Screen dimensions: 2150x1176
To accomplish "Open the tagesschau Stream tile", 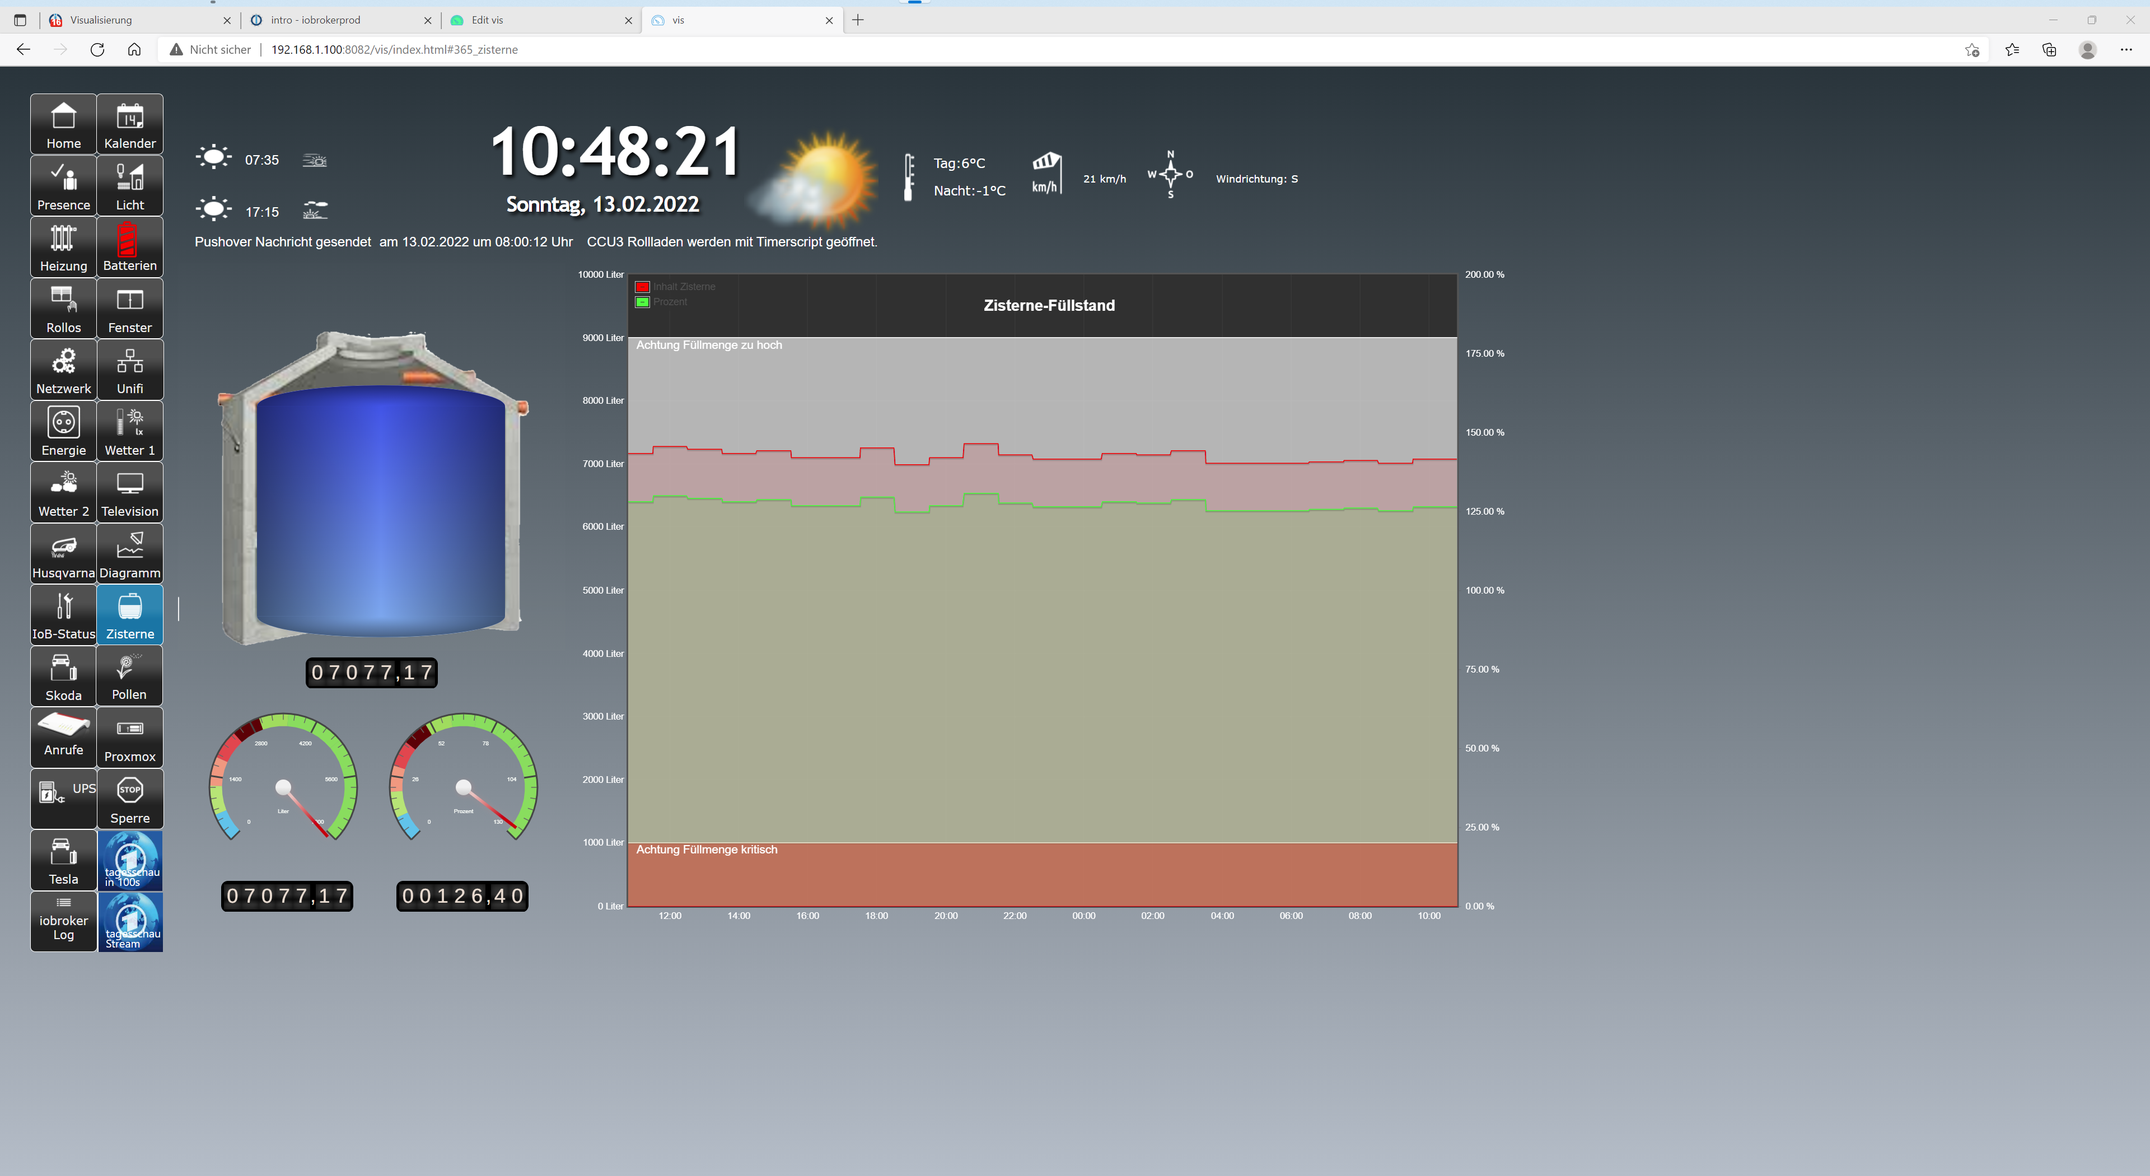I will (x=130, y=921).
